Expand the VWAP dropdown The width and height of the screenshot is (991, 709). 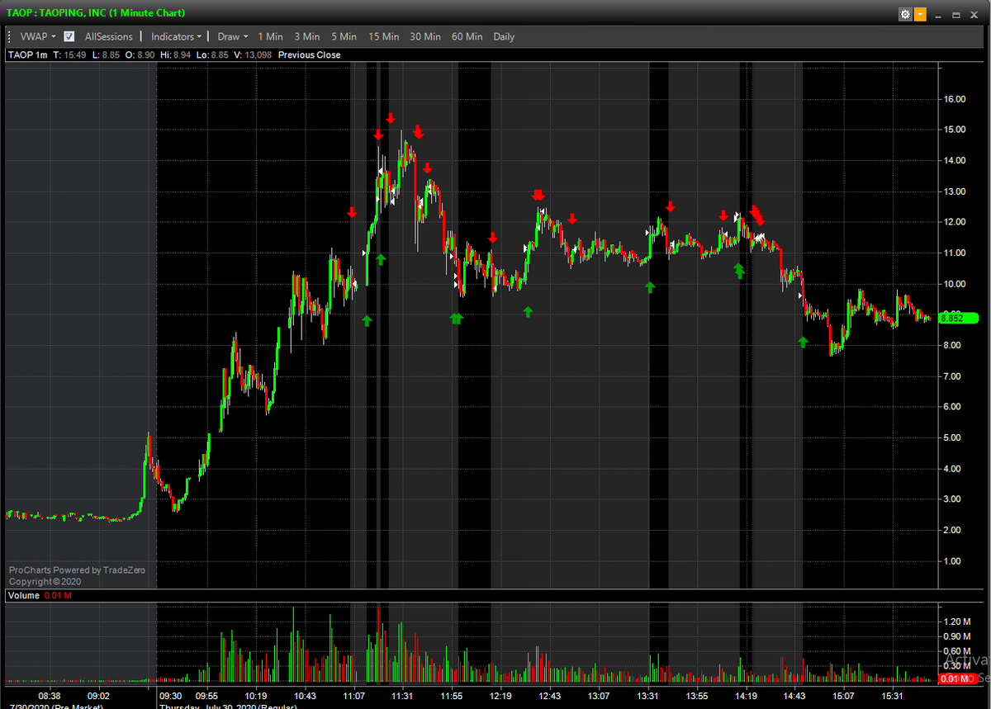click(37, 36)
